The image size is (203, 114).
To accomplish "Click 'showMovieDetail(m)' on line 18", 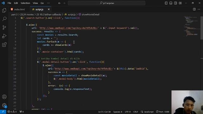I will coord(93,75).
